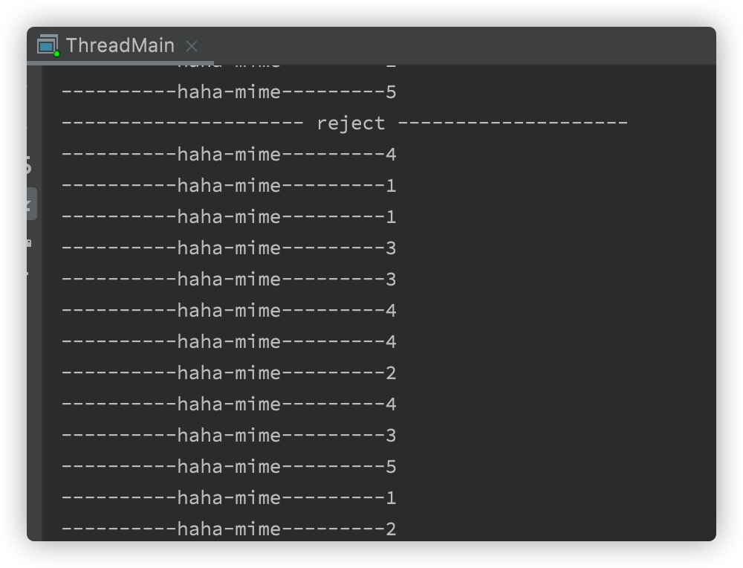Viewport: 743px width, 568px height.
Task: Click the ThreadMain tab label
Action: (119, 45)
